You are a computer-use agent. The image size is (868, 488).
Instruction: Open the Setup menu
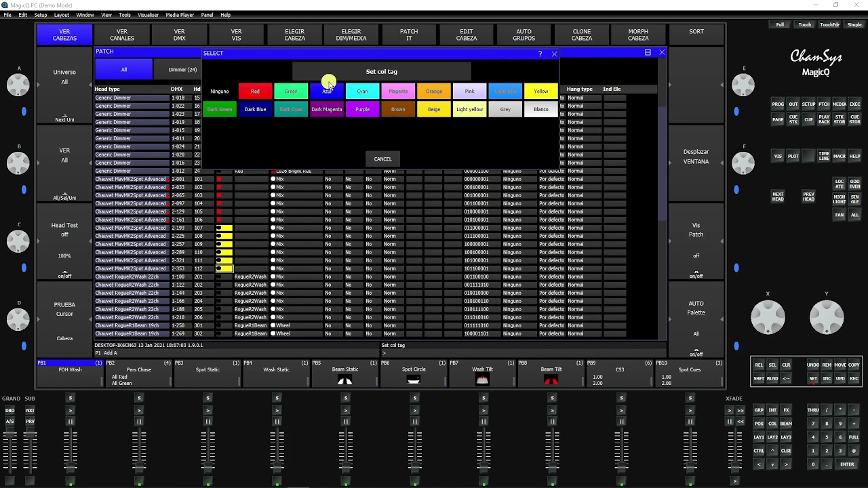click(41, 15)
